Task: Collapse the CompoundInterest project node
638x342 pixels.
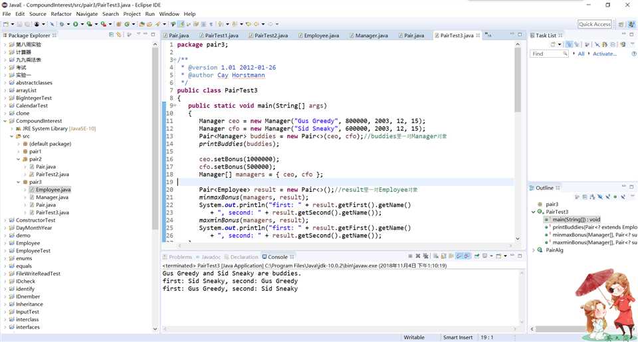Action: (5, 121)
